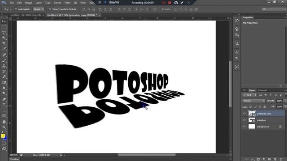Image resolution: width=287 pixels, height=161 pixels.
Task: Open the Filter menu
Action: point(67,3)
